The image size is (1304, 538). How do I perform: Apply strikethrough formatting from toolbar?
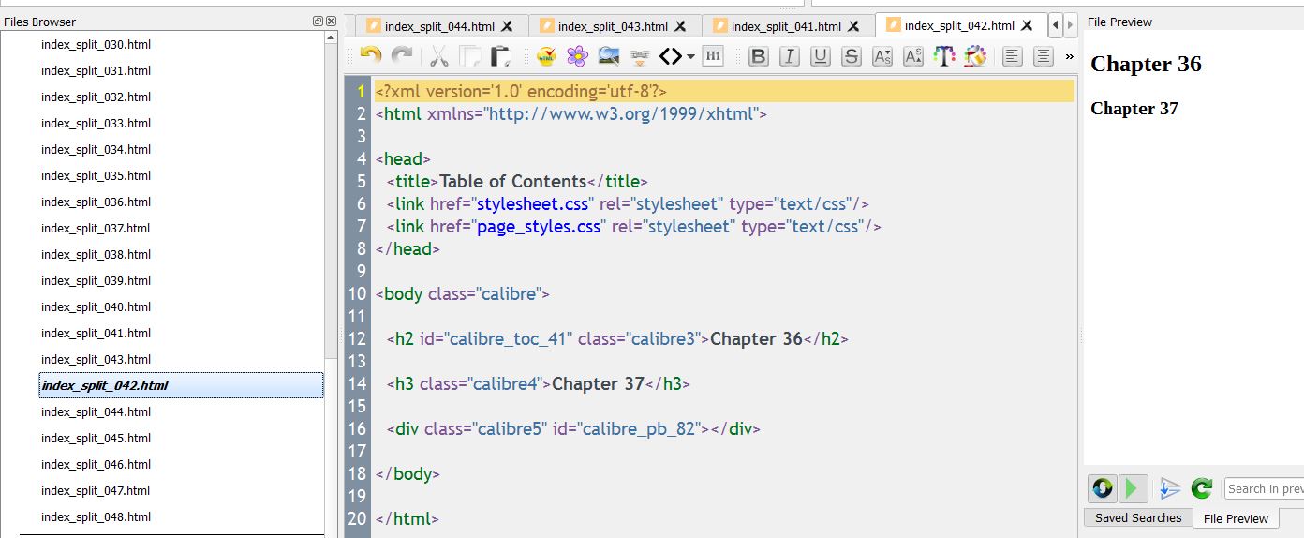click(851, 56)
